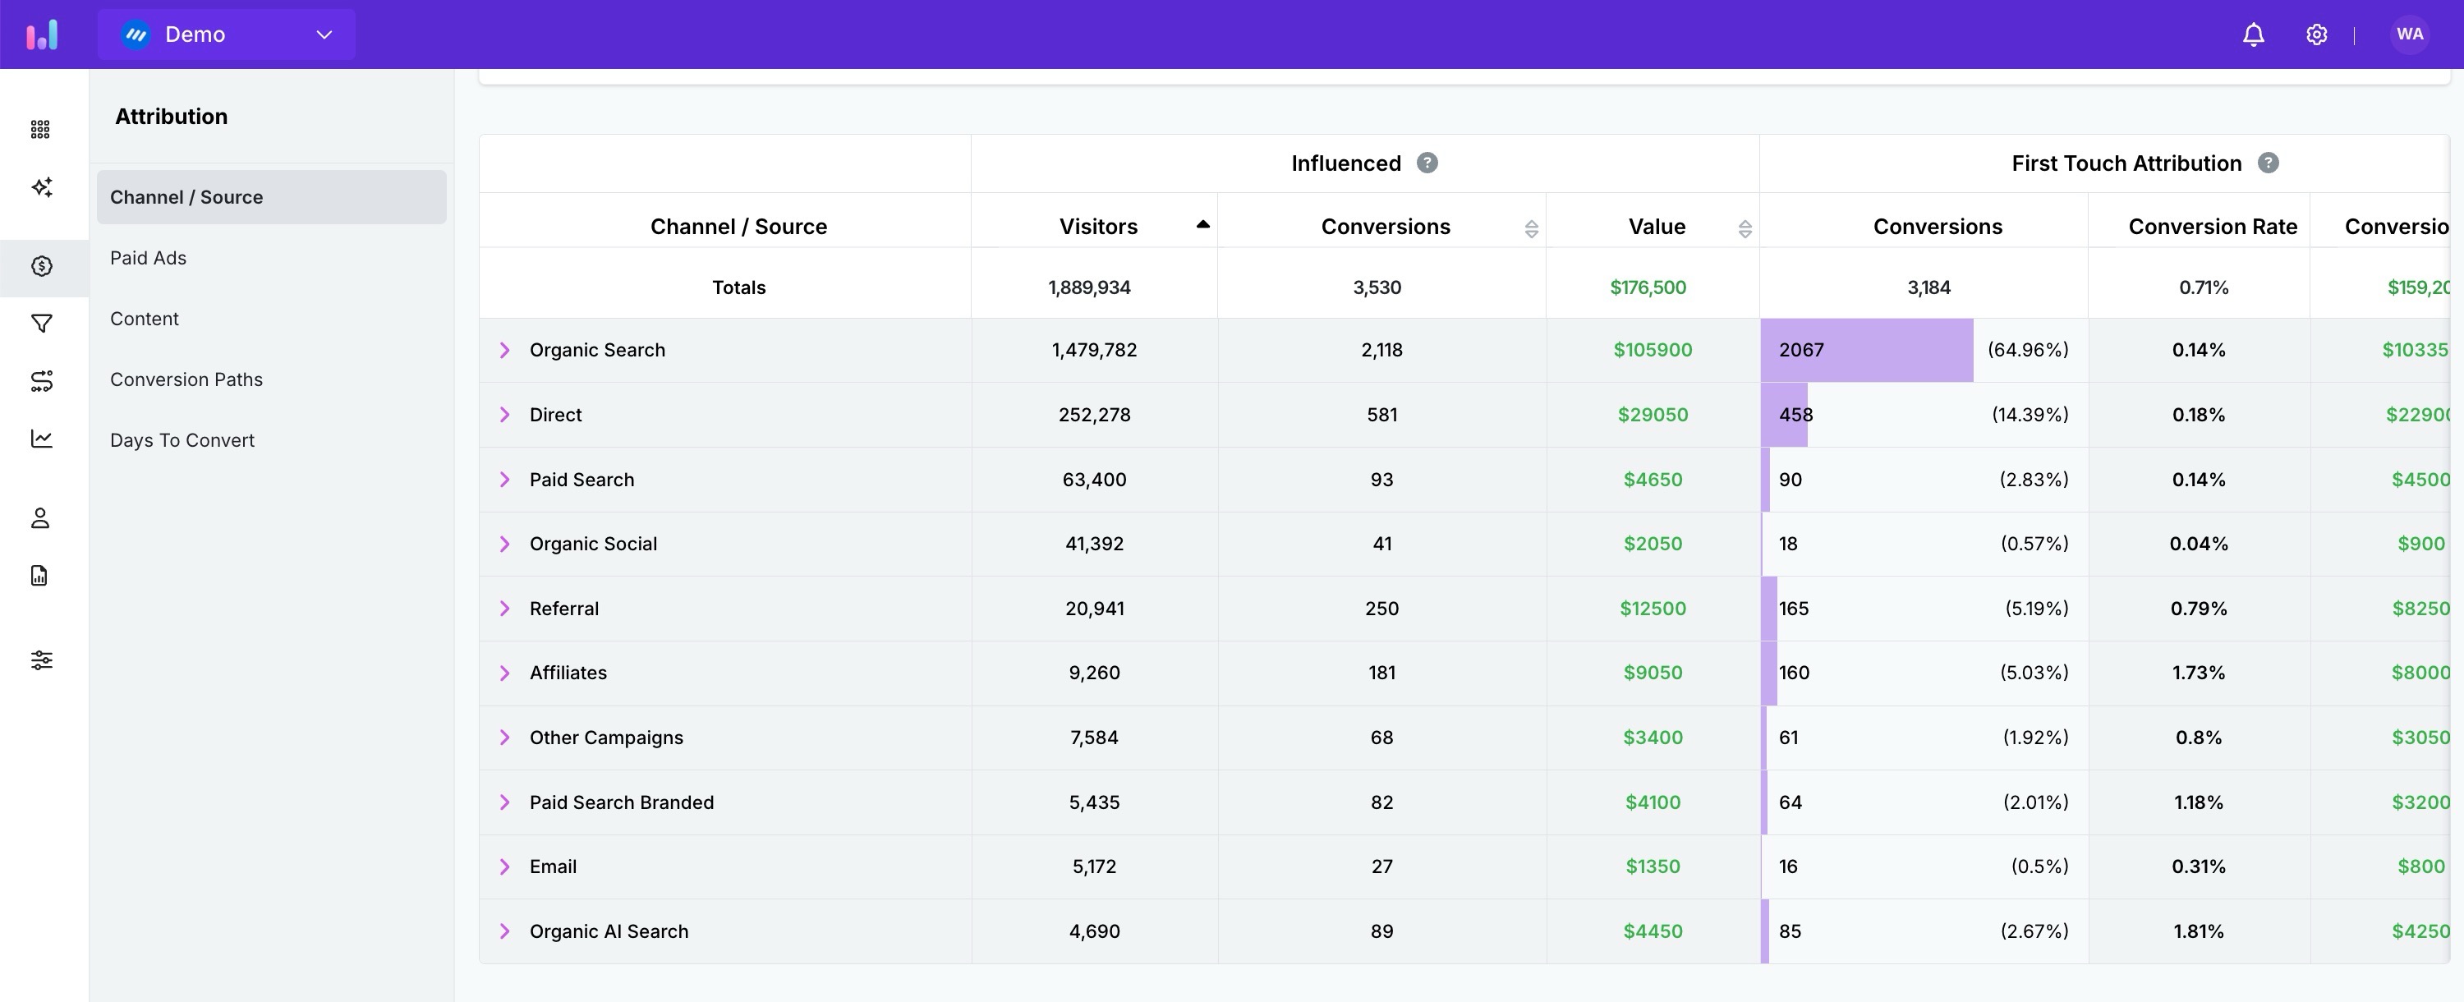
Task: Open the WA user avatar menu
Action: 2411,34
